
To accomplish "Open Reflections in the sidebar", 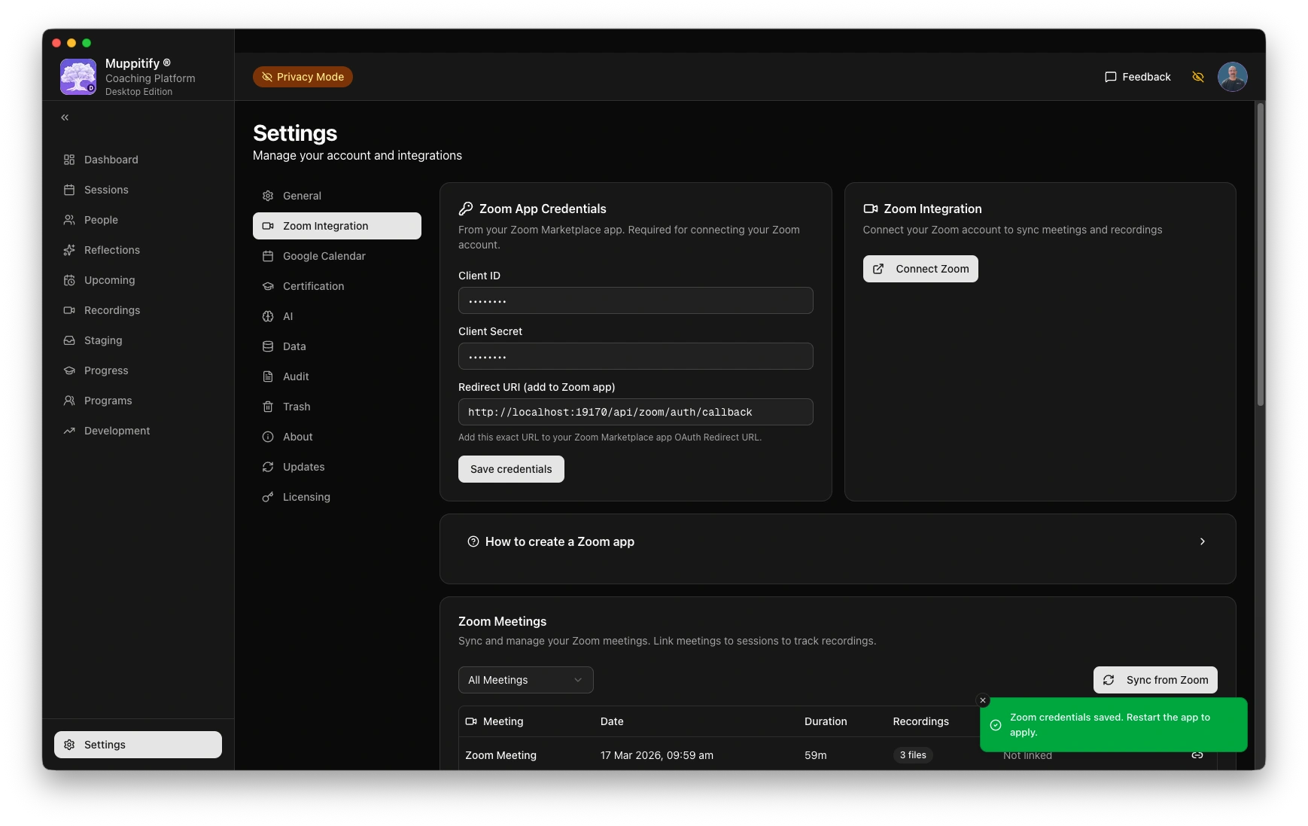I will 111,250.
